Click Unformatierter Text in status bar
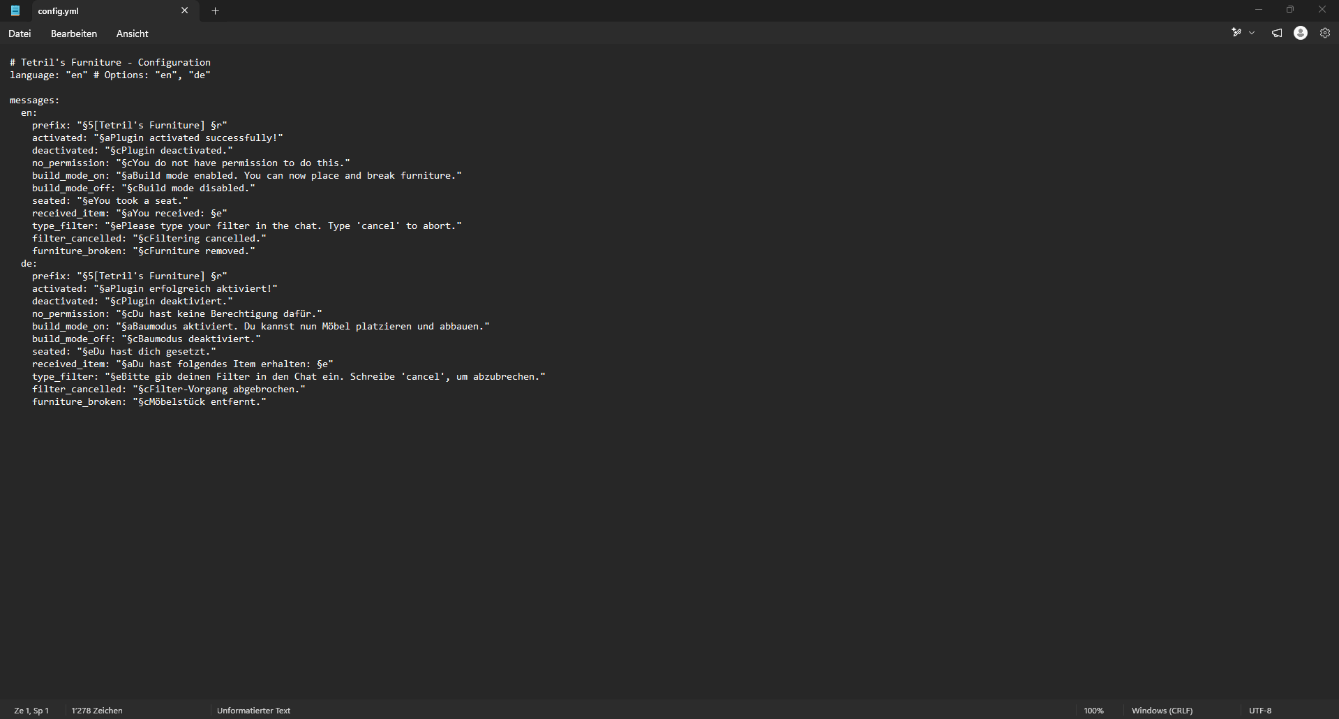This screenshot has height=719, width=1339. [253, 711]
